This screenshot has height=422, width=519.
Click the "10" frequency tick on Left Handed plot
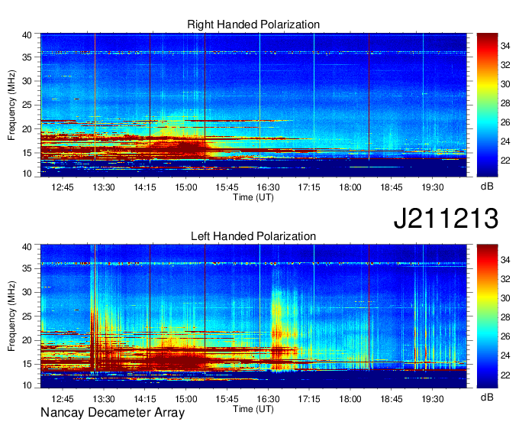[x=27, y=385]
